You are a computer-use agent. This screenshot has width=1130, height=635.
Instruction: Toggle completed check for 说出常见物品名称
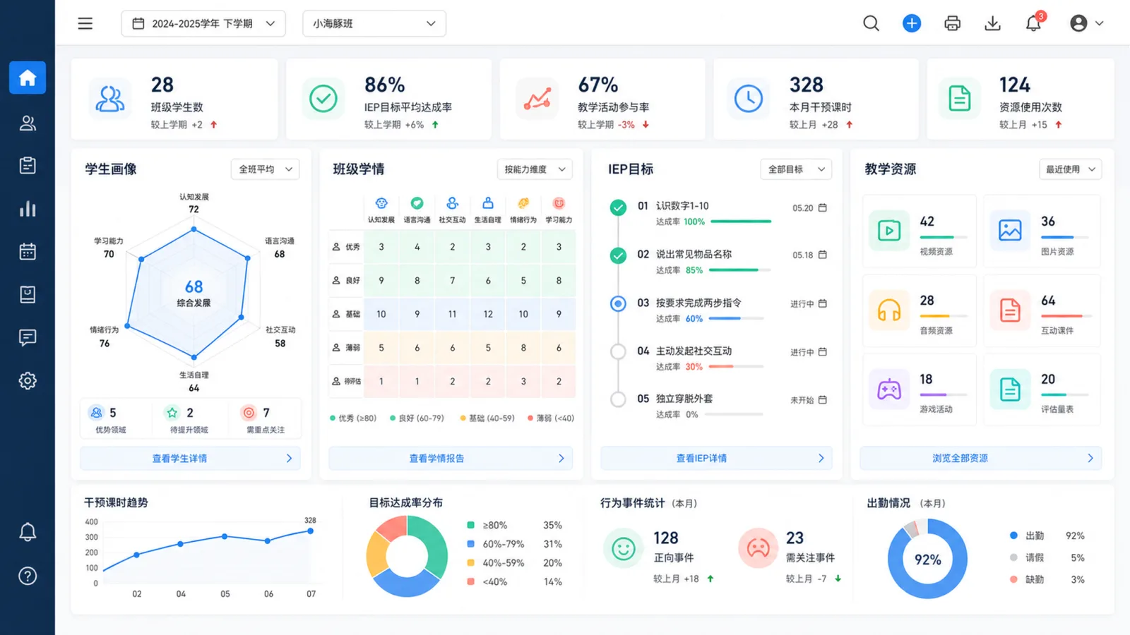click(x=618, y=255)
